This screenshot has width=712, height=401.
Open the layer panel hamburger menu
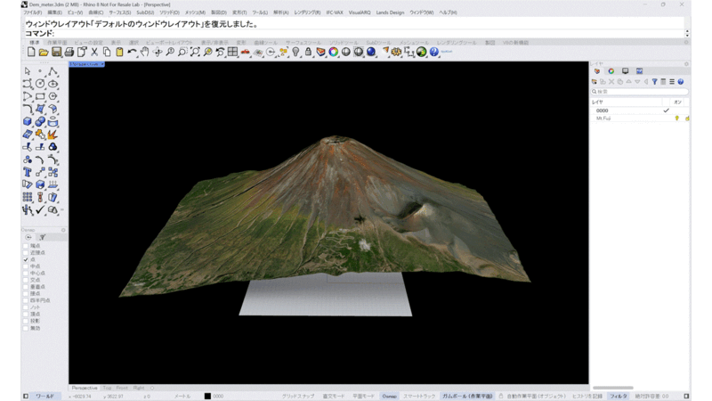(x=672, y=82)
